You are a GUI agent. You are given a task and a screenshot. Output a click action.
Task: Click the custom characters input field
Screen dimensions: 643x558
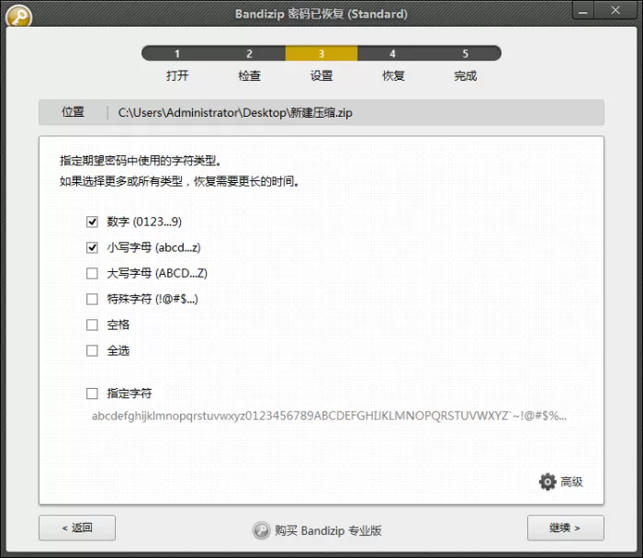(x=329, y=416)
